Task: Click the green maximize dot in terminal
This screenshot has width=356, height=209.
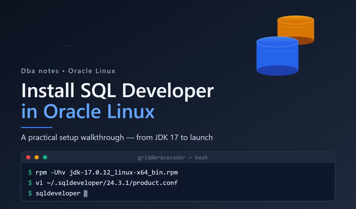Action: point(45,157)
